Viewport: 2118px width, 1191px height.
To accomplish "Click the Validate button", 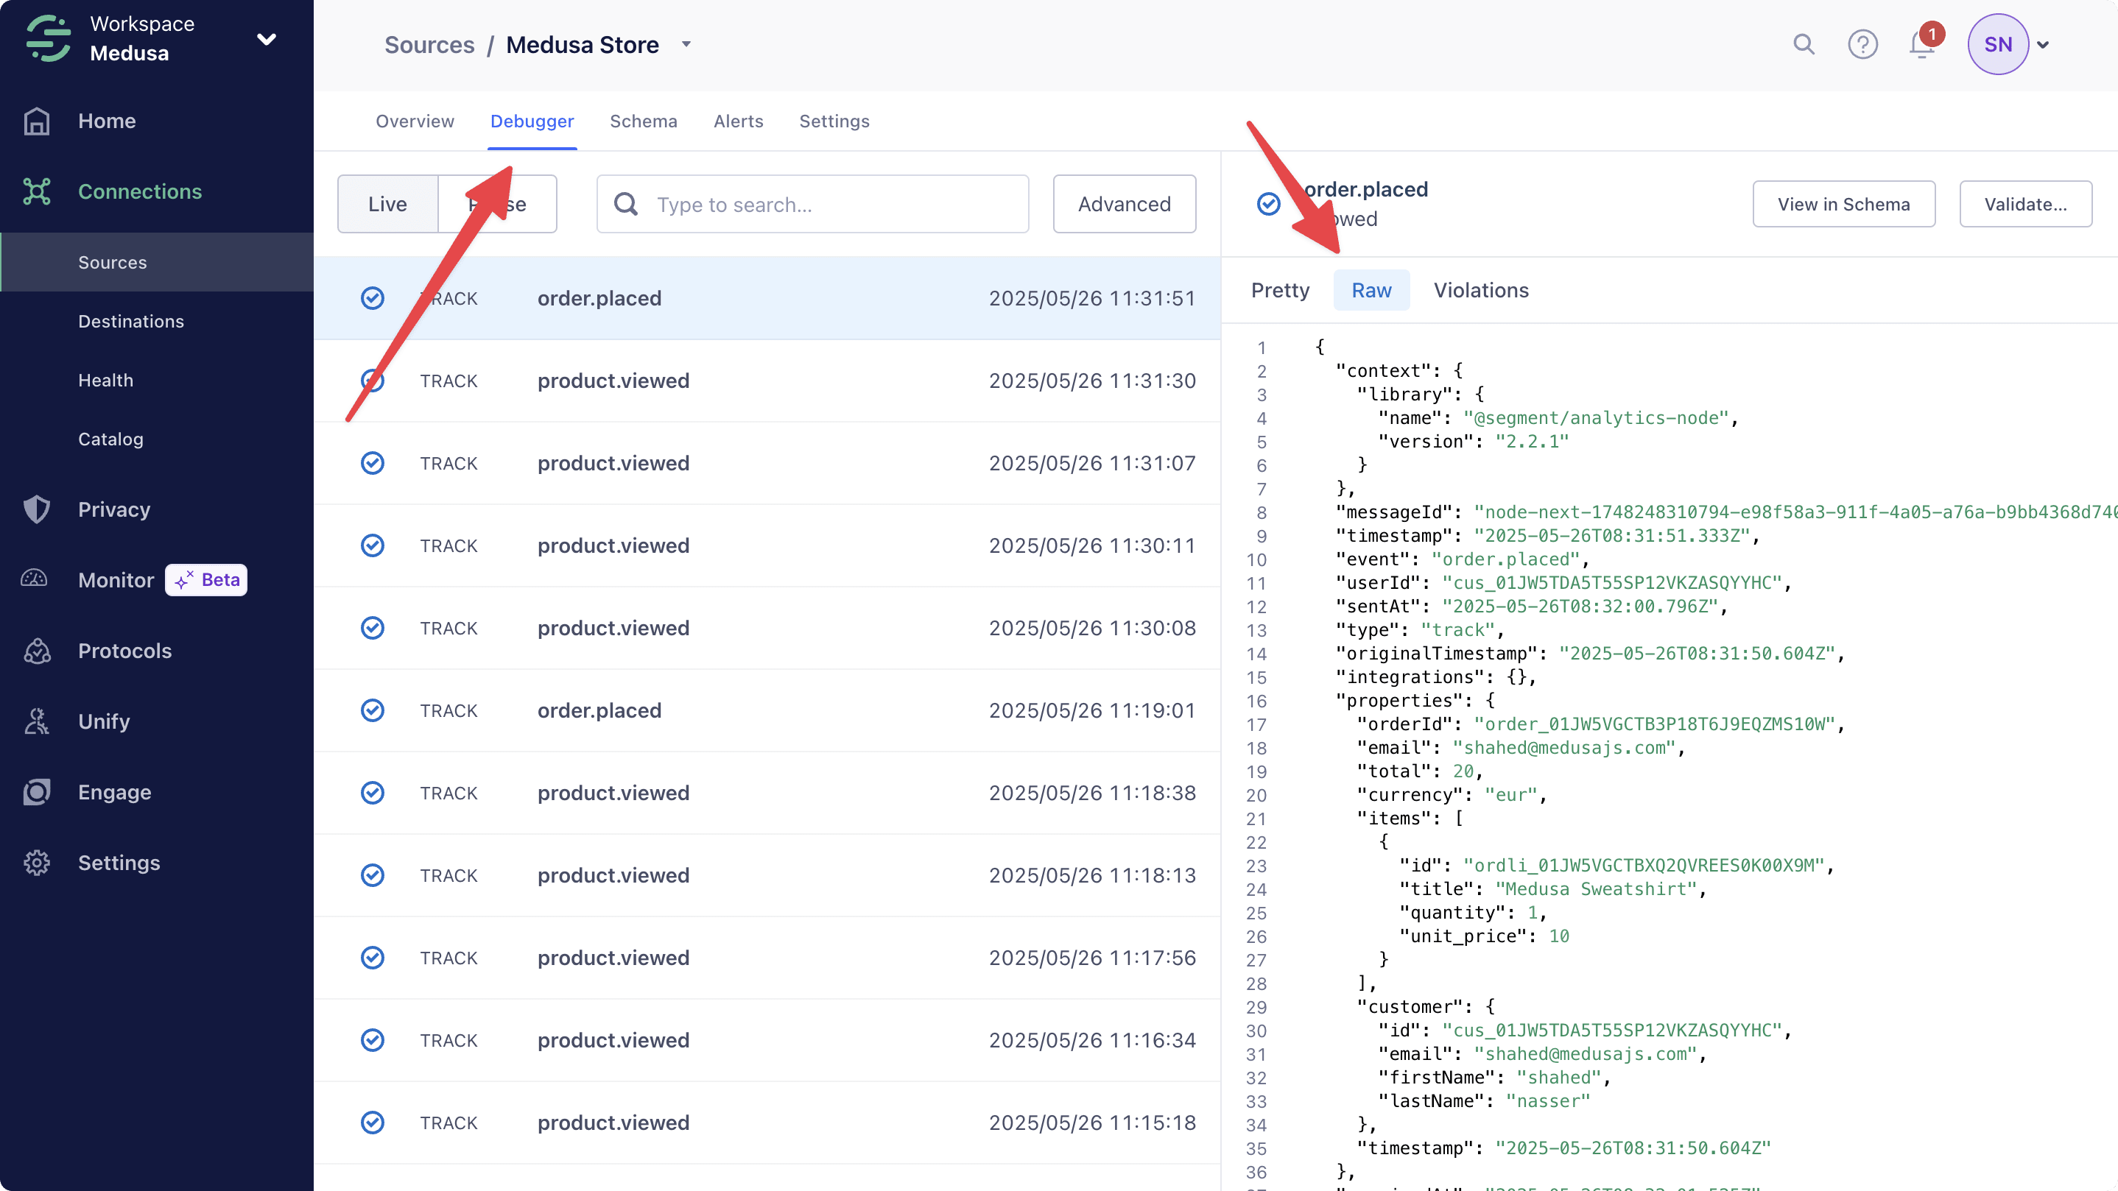I will [x=2025, y=203].
